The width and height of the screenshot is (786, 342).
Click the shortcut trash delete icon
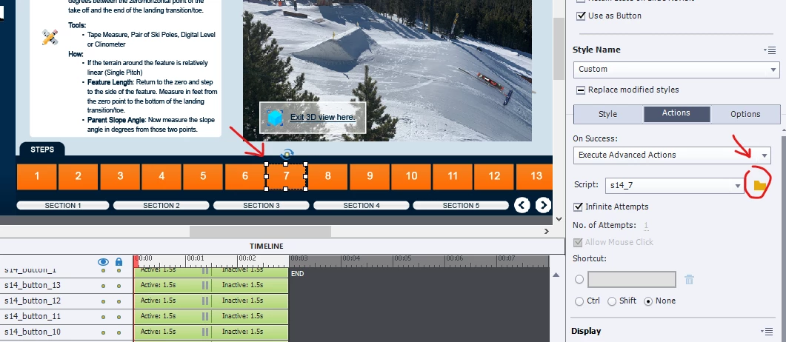(x=689, y=279)
